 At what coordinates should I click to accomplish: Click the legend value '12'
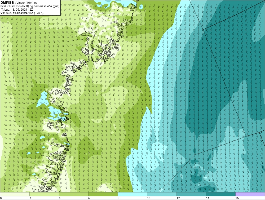(x=178, y=198)
